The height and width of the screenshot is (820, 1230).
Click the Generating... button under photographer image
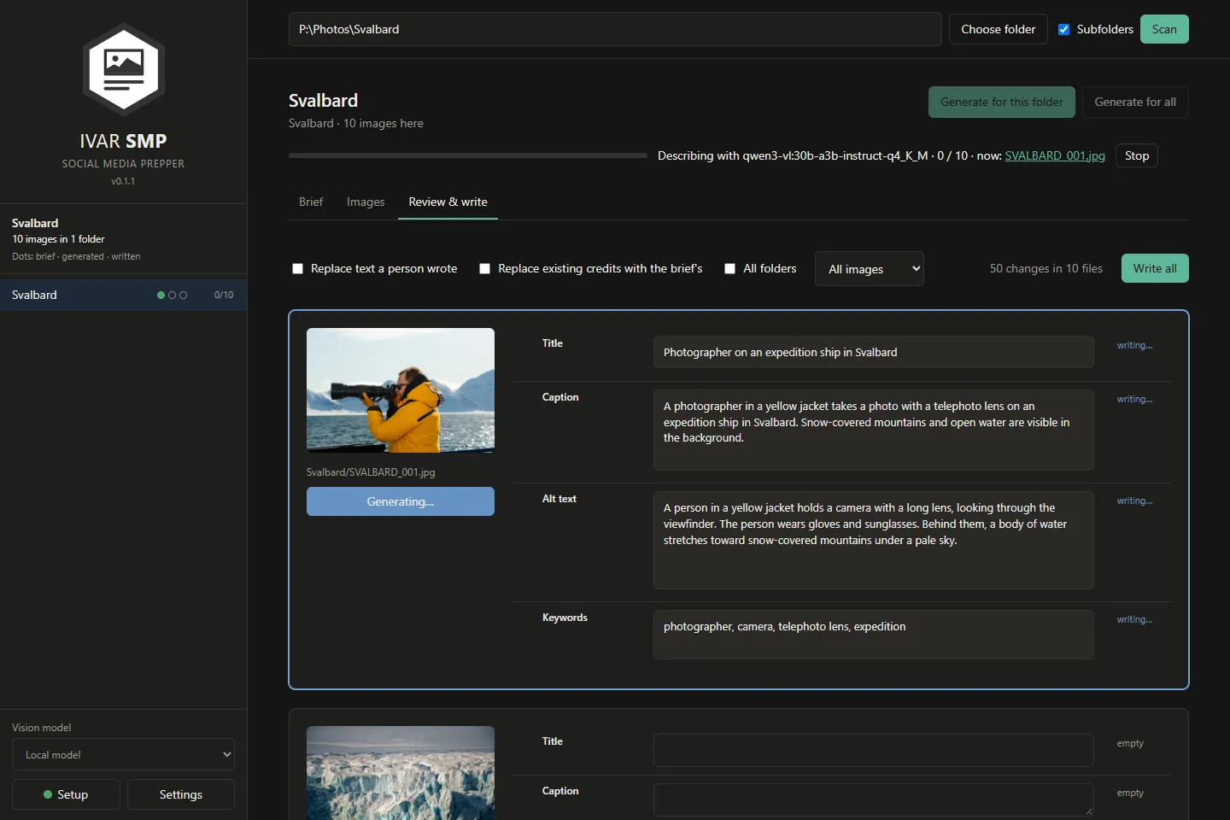401,501
